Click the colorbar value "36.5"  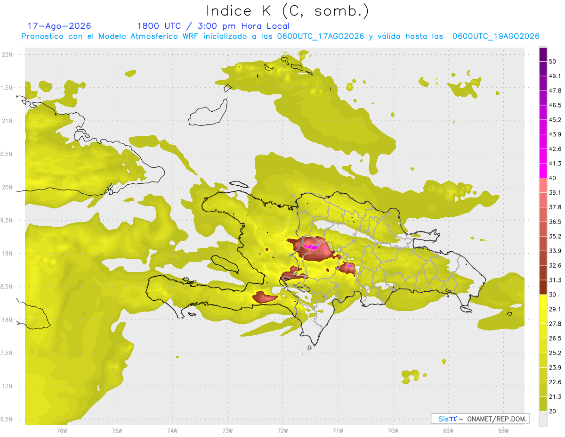click(x=555, y=222)
